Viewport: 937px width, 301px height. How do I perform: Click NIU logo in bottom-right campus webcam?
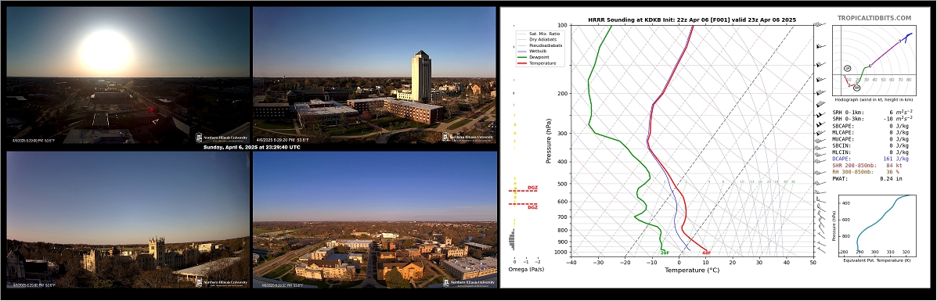point(468,282)
